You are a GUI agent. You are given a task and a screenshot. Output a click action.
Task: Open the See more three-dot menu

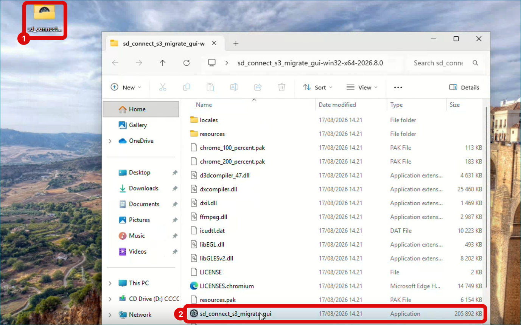pos(398,87)
